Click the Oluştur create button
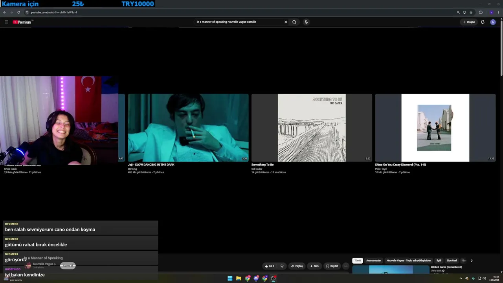503x283 pixels. 469,22
